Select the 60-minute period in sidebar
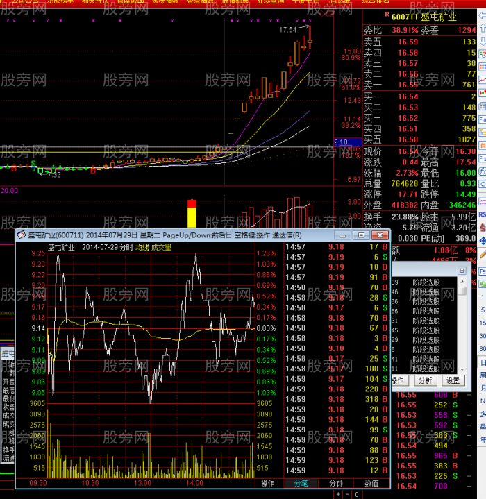The image size is (486, 499). (x=483, y=349)
